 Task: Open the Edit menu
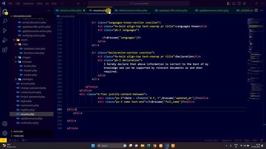pos(17,4)
